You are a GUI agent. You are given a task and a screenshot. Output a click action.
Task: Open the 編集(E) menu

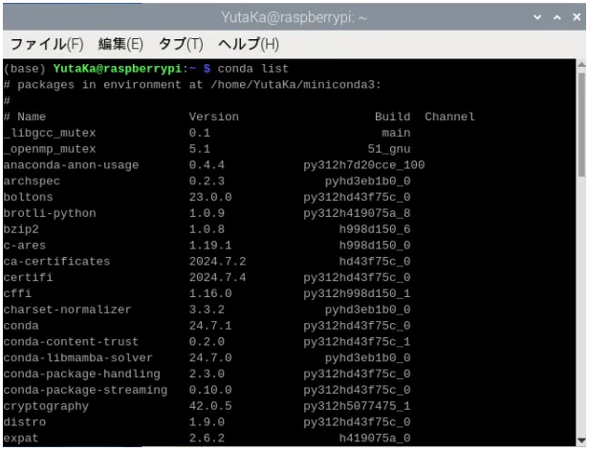(120, 44)
